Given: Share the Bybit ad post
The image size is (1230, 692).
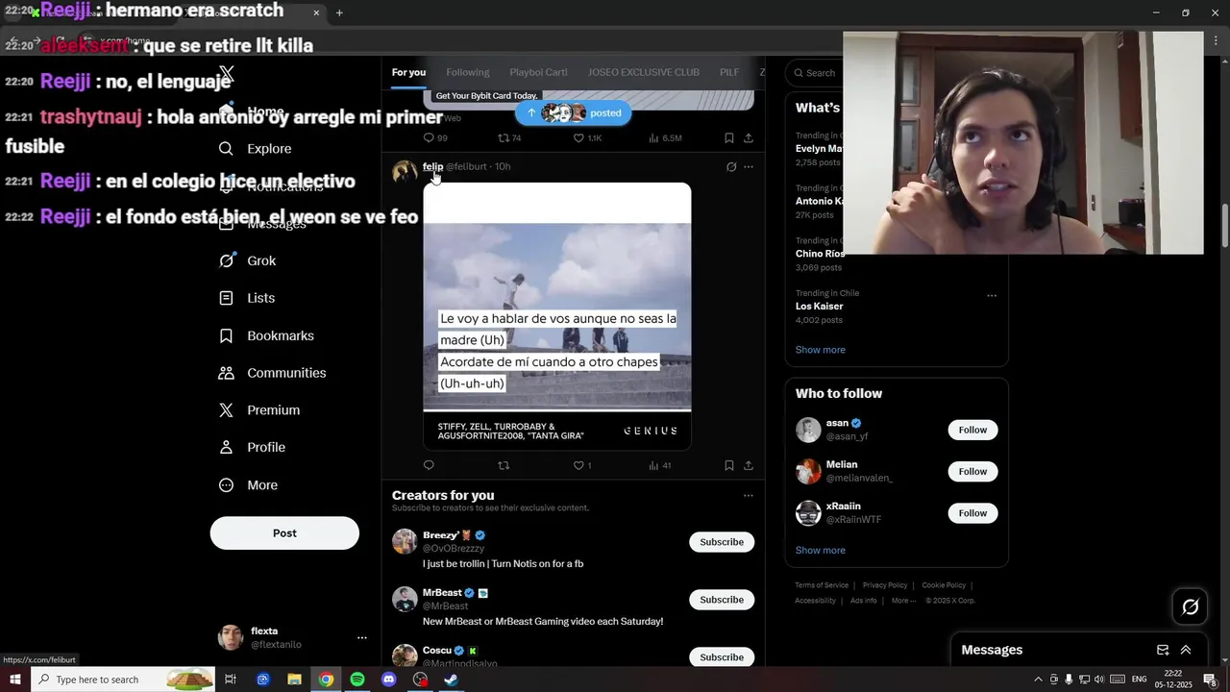Looking at the screenshot, I should pos(749,138).
